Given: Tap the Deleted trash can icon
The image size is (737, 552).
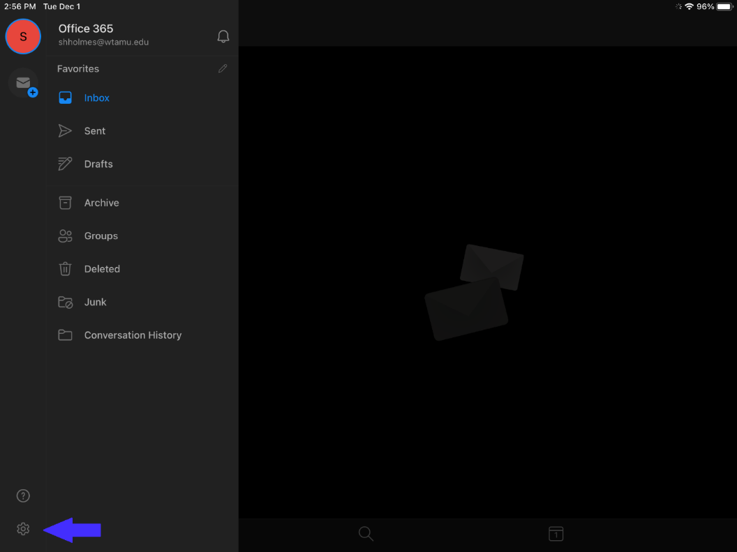Looking at the screenshot, I should click(x=66, y=269).
